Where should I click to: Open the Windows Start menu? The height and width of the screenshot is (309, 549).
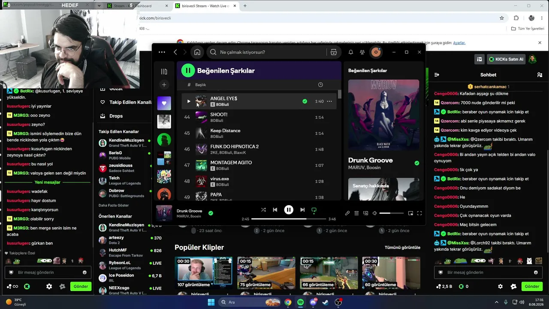tap(211, 302)
